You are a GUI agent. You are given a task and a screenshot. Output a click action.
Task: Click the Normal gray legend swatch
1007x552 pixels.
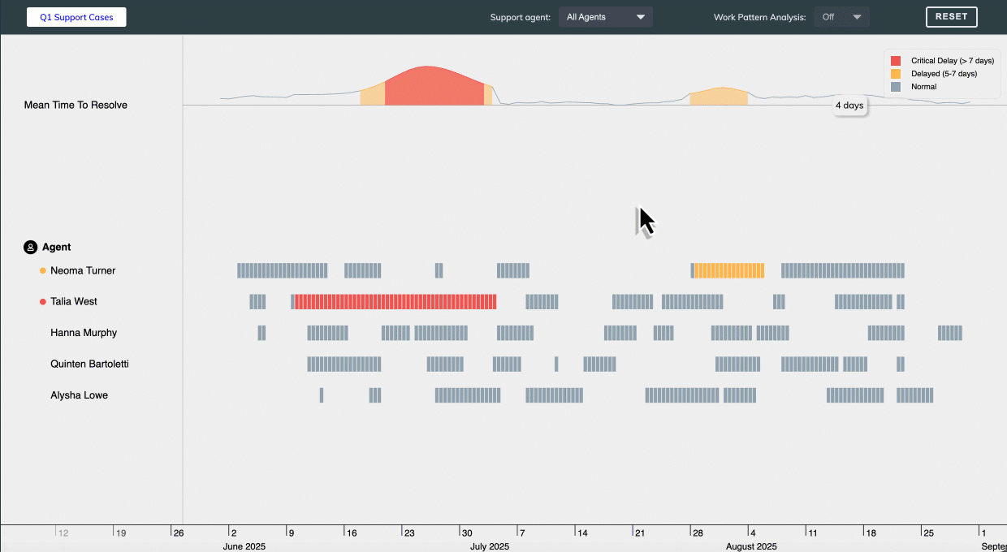pos(896,86)
